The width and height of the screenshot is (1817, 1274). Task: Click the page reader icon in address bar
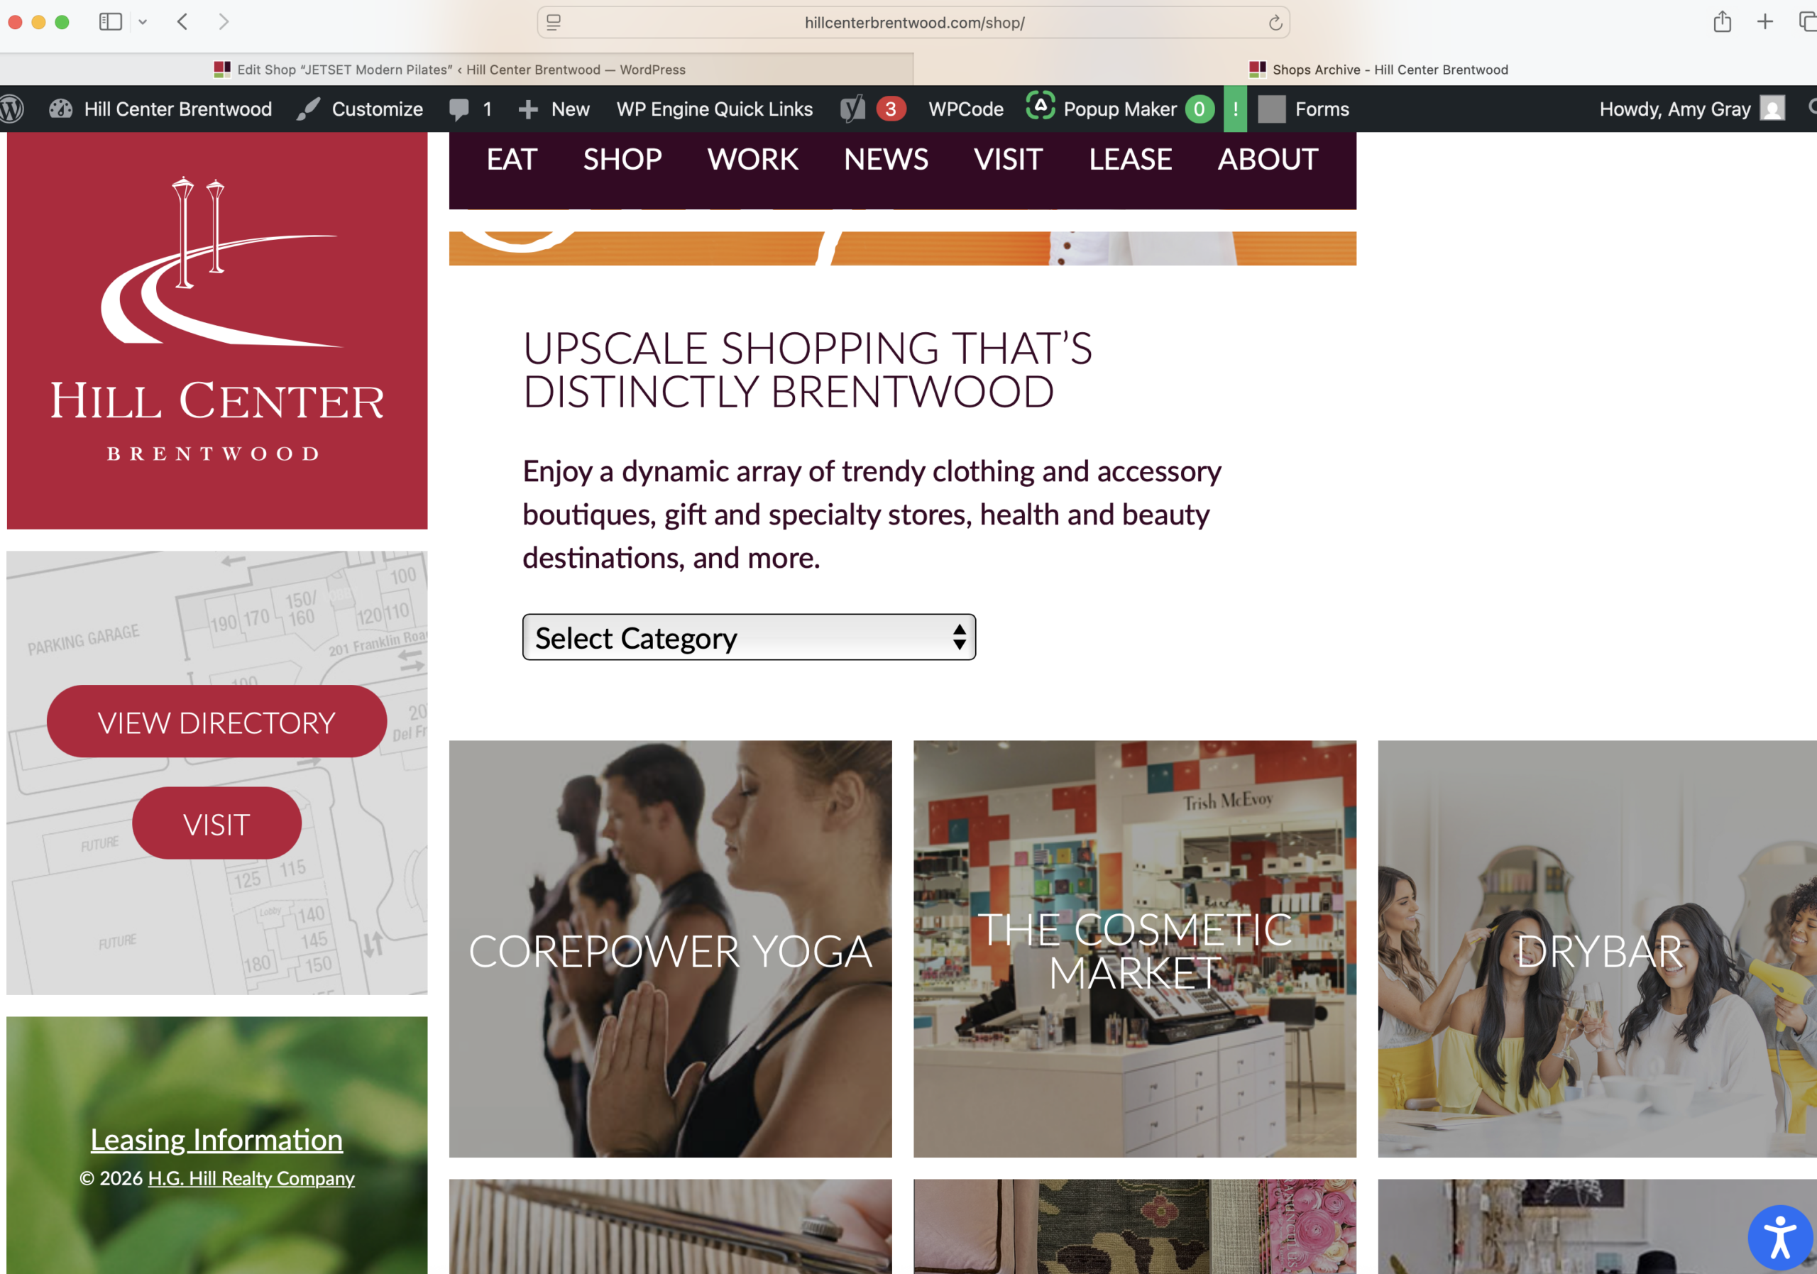coord(554,22)
